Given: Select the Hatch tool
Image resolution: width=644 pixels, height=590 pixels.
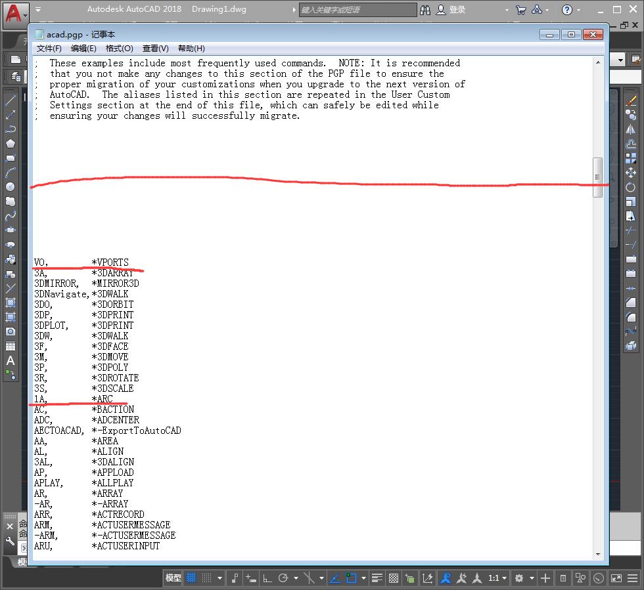Looking at the screenshot, I should [x=11, y=303].
